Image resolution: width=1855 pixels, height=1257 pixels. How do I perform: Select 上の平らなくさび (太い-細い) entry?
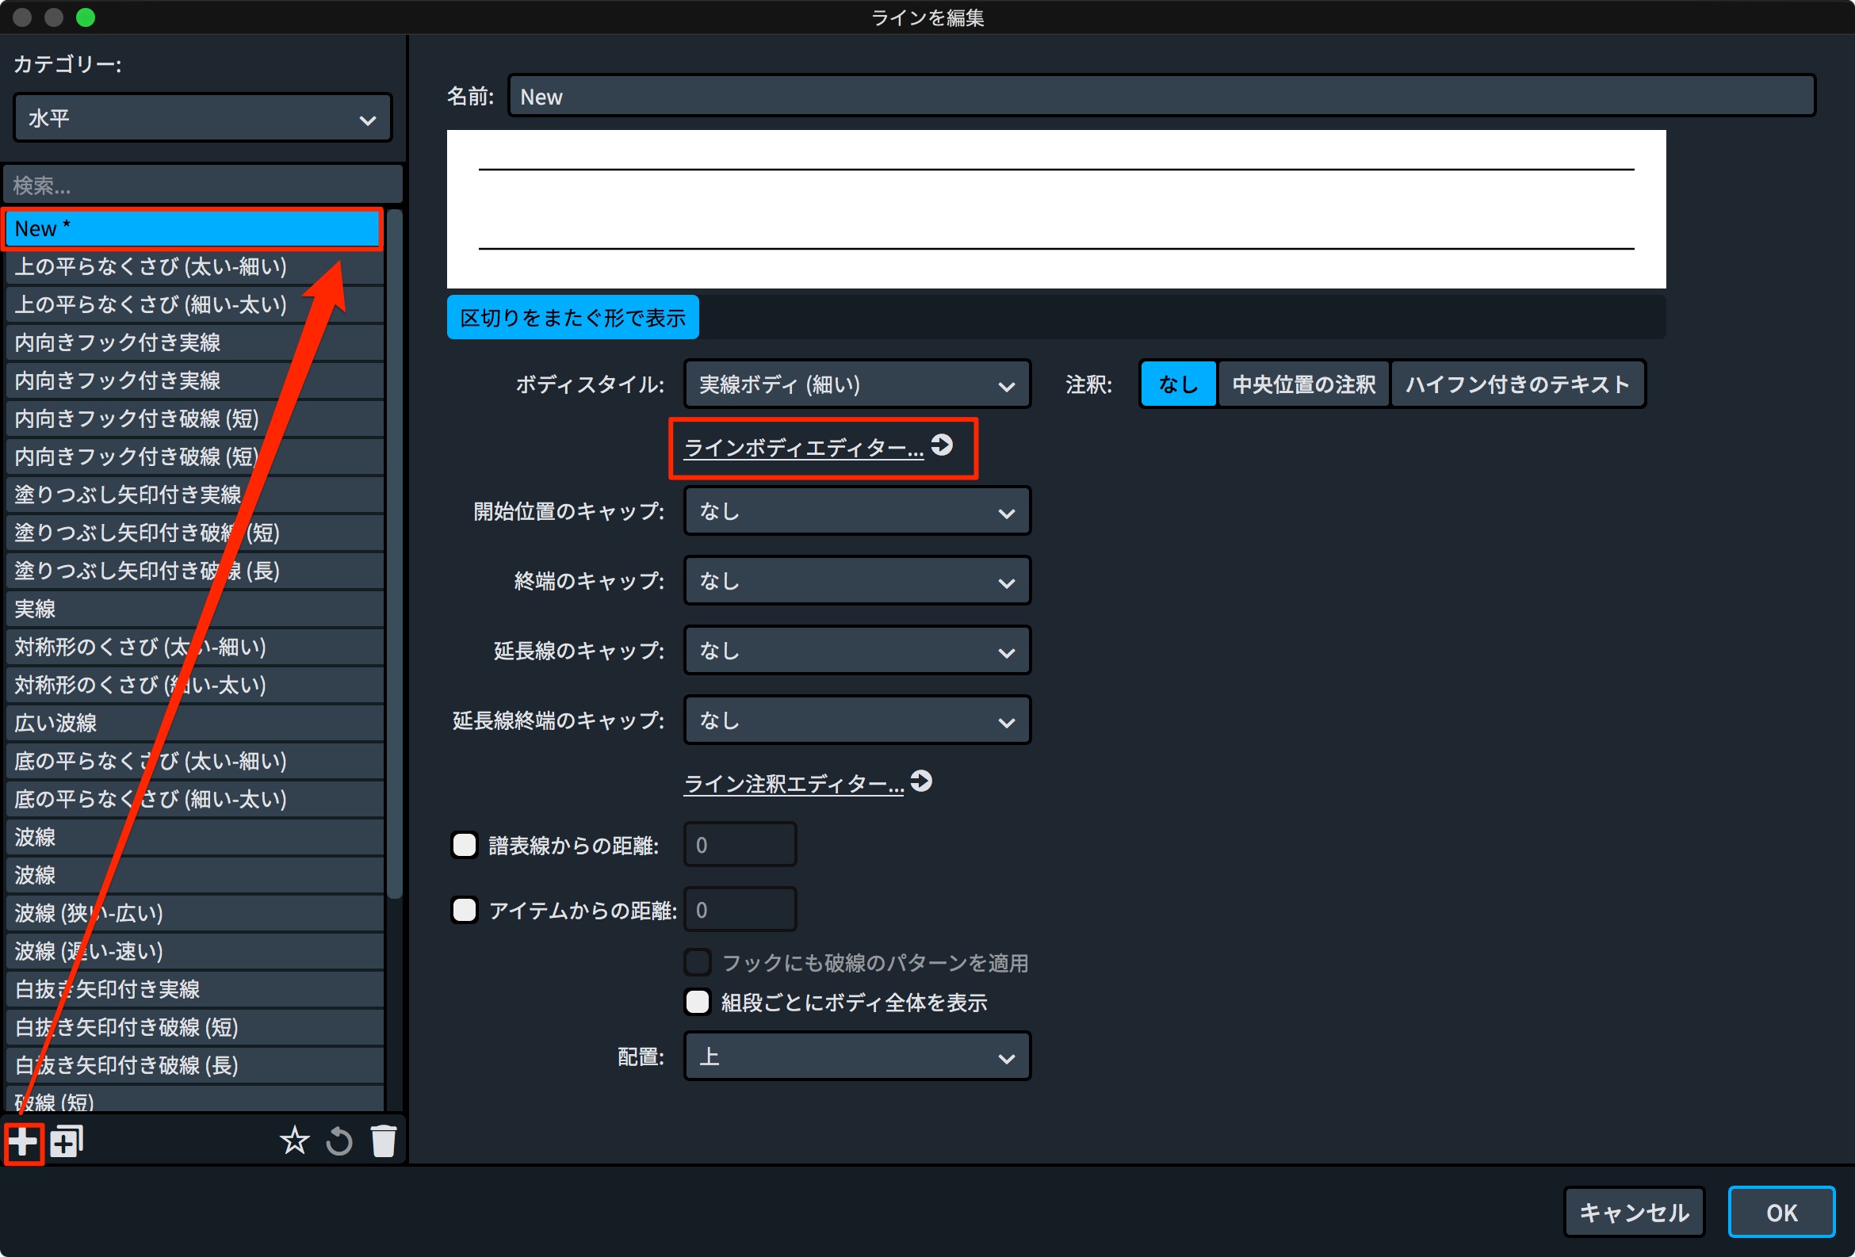click(195, 266)
